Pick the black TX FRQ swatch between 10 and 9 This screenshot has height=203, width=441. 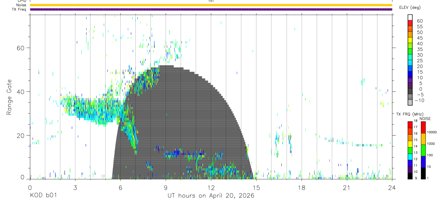[410, 175]
